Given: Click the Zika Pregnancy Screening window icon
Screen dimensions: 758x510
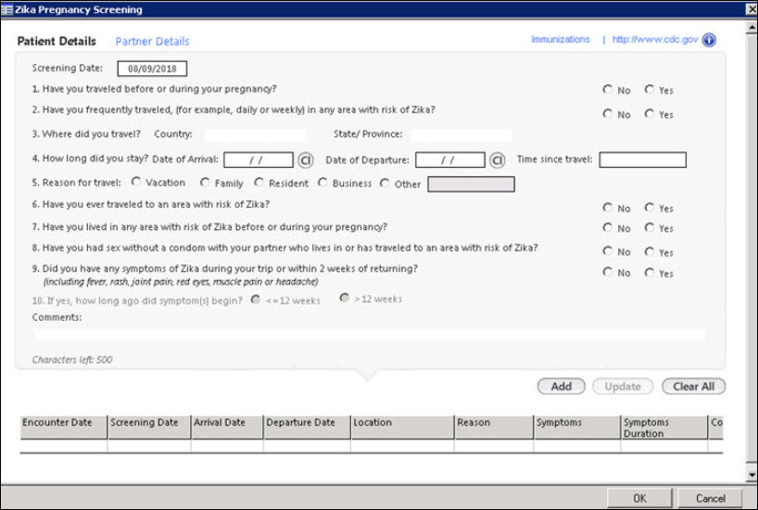Looking at the screenshot, I should pyautogui.click(x=6, y=9).
